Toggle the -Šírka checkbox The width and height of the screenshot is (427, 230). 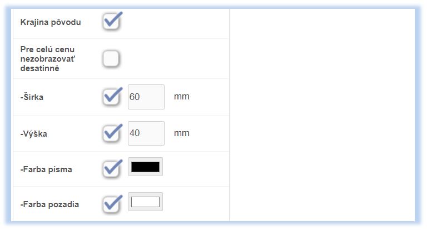click(111, 97)
